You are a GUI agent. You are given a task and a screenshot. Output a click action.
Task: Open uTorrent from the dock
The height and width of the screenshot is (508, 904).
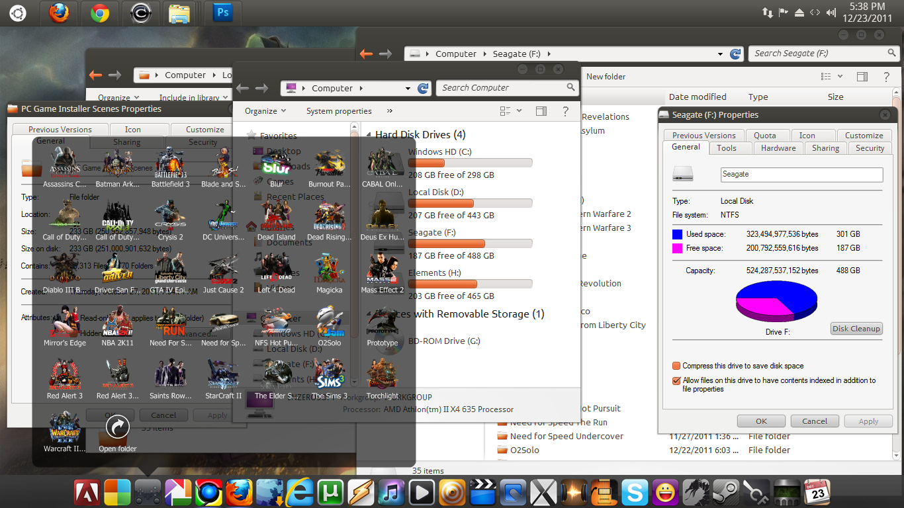330,493
